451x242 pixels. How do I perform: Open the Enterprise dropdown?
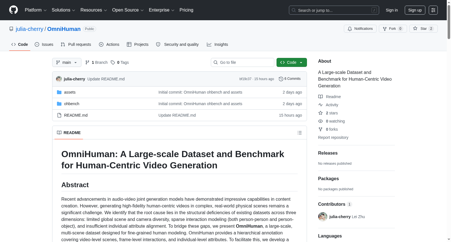pyautogui.click(x=162, y=10)
